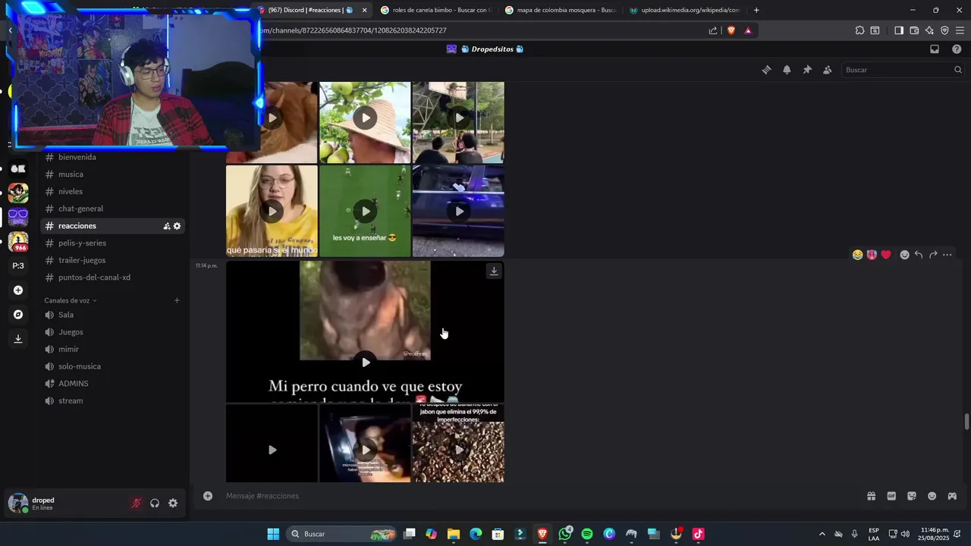The width and height of the screenshot is (971, 546).
Task: Add laughing emoji reaction to message
Action: pos(857,255)
